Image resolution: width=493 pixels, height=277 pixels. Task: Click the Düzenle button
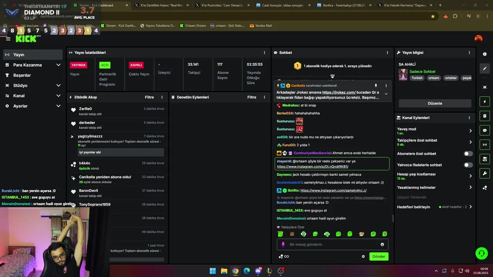click(435, 103)
